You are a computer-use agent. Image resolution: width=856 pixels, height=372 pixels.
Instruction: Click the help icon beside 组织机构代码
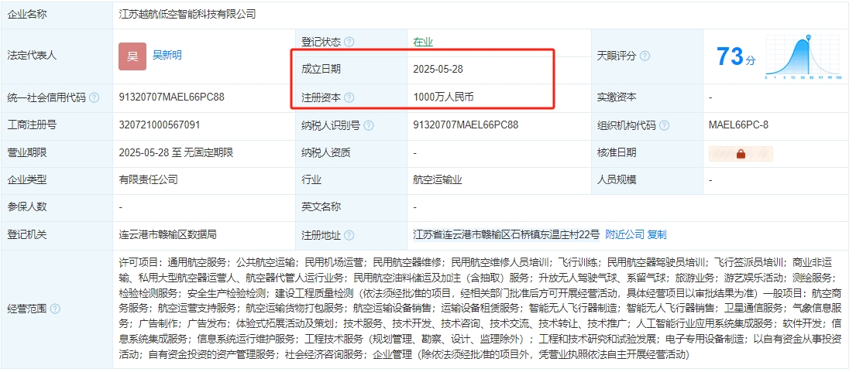tap(664, 126)
